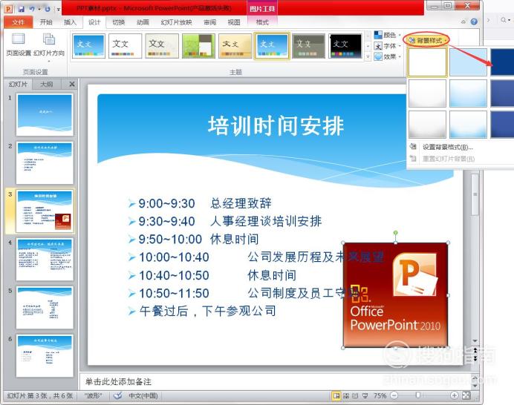Image resolution: width=514 pixels, height=405 pixels.
Task: Click 设置背景格式 icon in background menu
Action: click(x=414, y=147)
